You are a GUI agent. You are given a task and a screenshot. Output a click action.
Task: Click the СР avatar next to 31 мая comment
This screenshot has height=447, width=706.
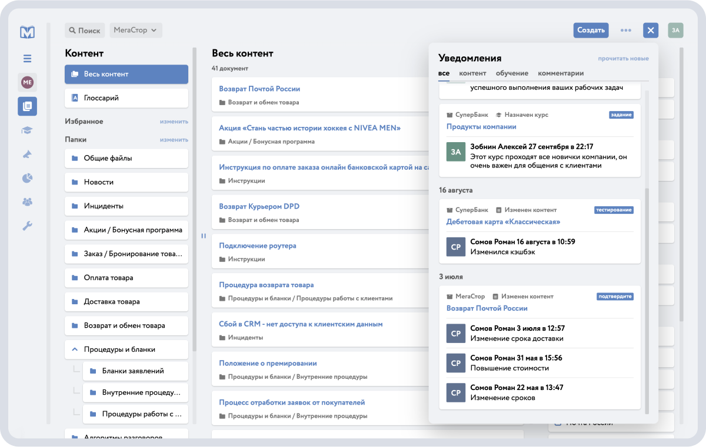[x=456, y=363]
